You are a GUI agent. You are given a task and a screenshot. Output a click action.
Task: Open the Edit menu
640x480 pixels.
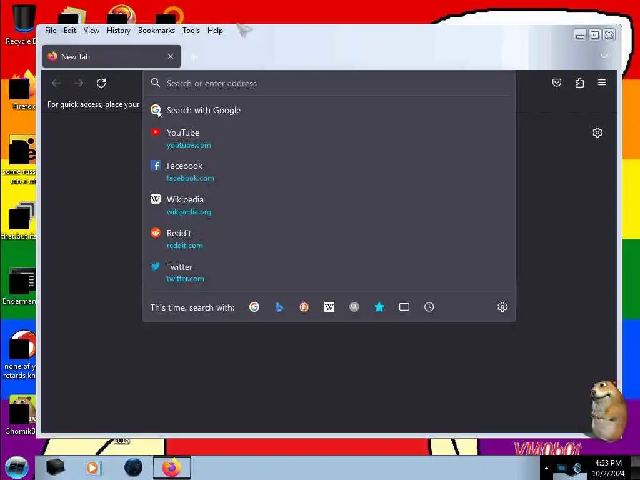pyautogui.click(x=70, y=31)
